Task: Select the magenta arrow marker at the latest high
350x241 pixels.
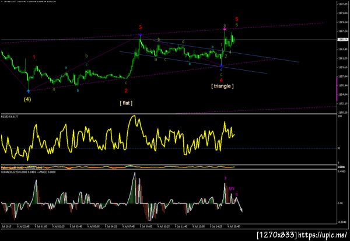Action: [x=225, y=29]
